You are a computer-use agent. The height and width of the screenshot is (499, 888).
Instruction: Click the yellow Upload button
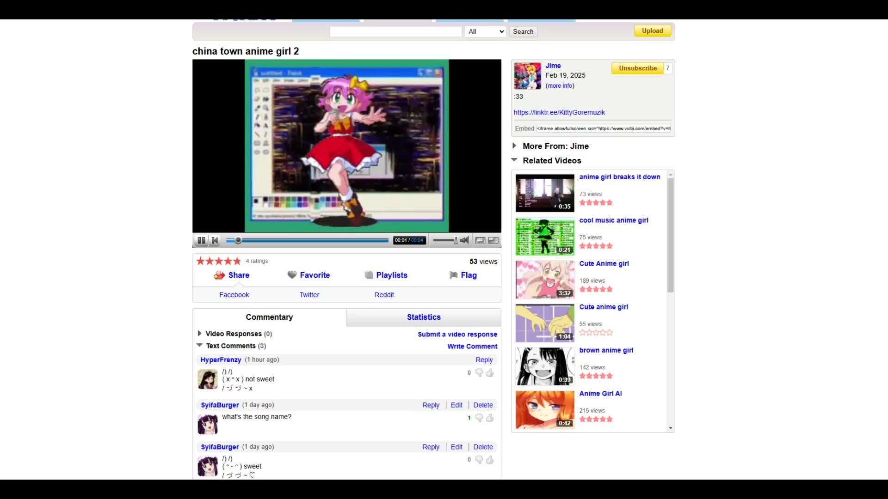point(652,31)
